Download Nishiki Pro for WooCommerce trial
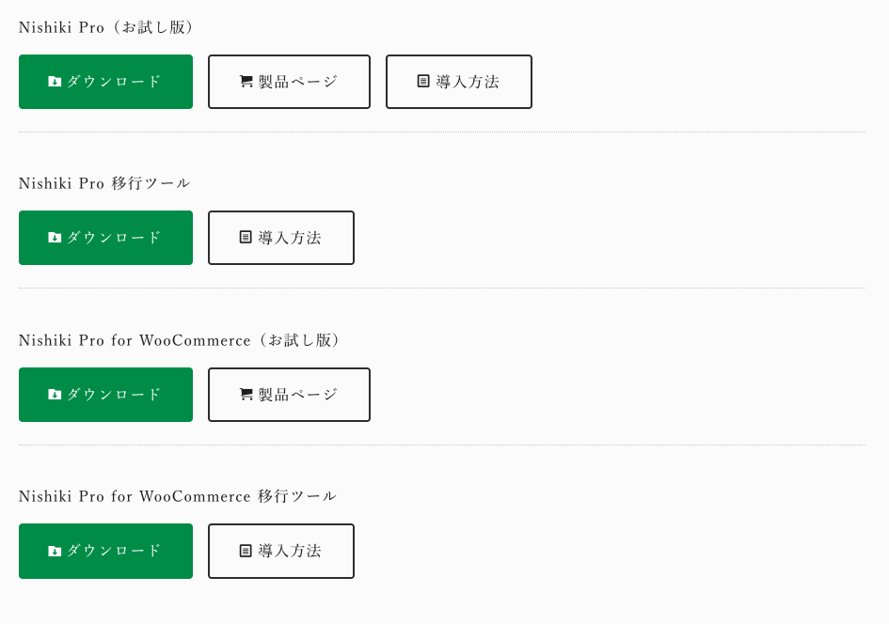 [x=105, y=394]
